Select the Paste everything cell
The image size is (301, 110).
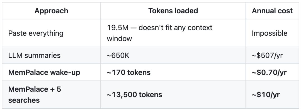[x=51, y=33]
